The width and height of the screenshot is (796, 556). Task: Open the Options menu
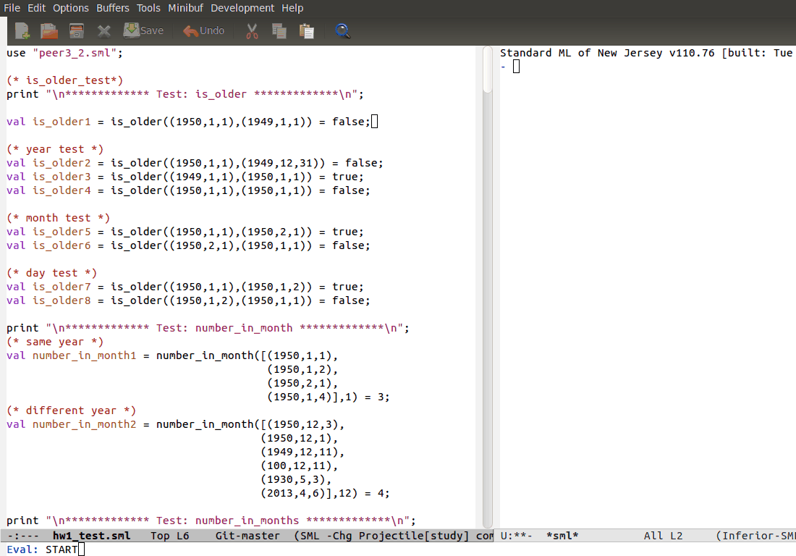point(70,8)
